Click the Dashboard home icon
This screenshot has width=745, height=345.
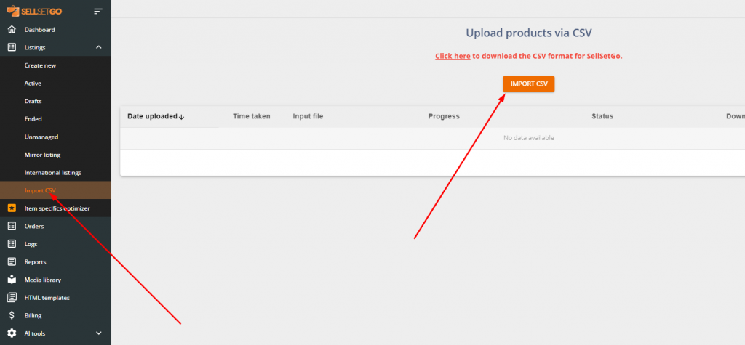pyautogui.click(x=11, y=30)
